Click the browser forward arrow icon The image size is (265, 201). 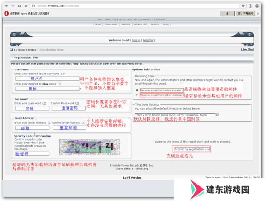(x=13, y=6)
